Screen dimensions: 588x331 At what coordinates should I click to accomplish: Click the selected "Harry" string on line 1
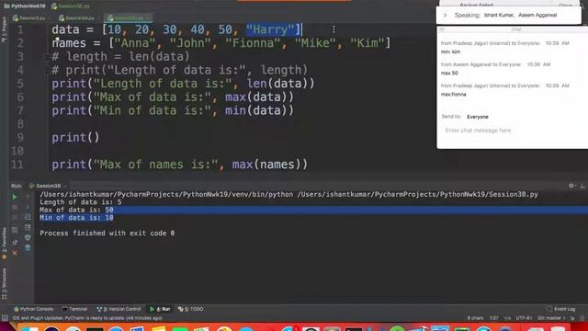270,29
